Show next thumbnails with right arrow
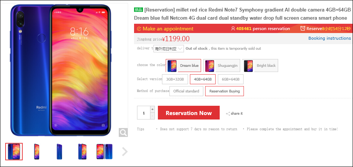Image resolution: width=353 pixels, height=167 pixels. point(124,152)
